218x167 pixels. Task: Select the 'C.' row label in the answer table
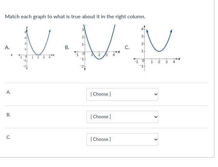click(x=8, y=138)
